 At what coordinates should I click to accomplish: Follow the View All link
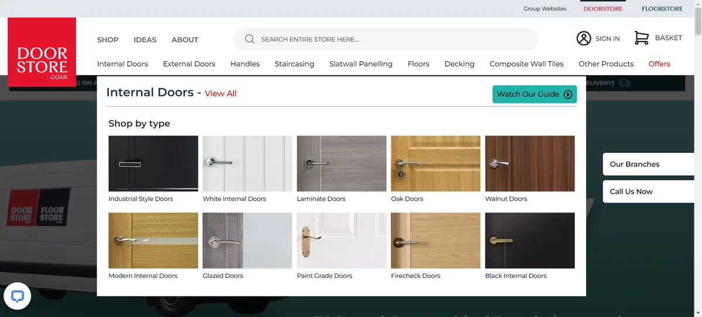click(x=221, y=93)
